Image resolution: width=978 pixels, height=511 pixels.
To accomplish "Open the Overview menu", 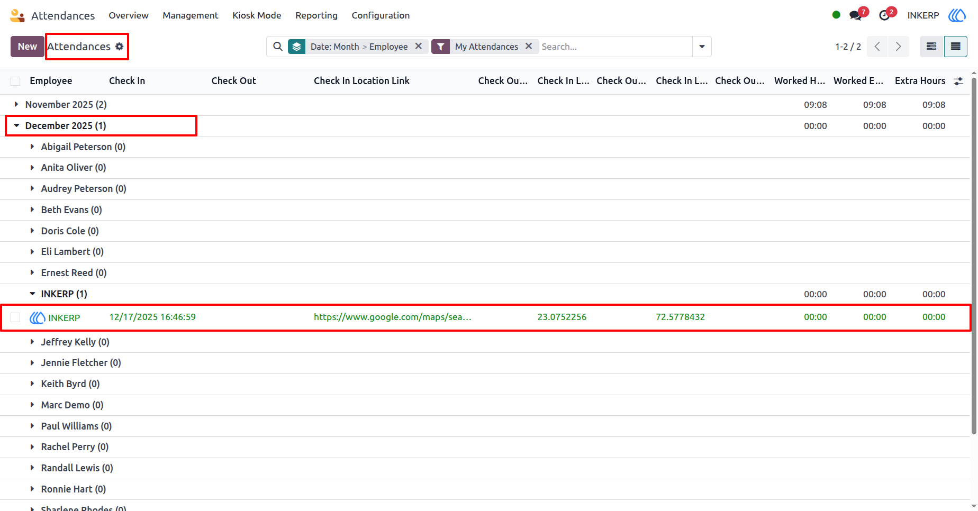I will coord(129,15).
